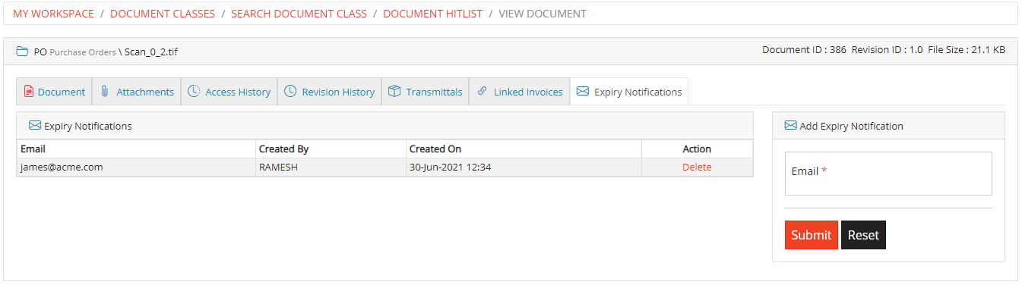Click the VIEW DOCUMENT breadcrumb text
This screenshot has height=288, width=1022.
[543, 14]
